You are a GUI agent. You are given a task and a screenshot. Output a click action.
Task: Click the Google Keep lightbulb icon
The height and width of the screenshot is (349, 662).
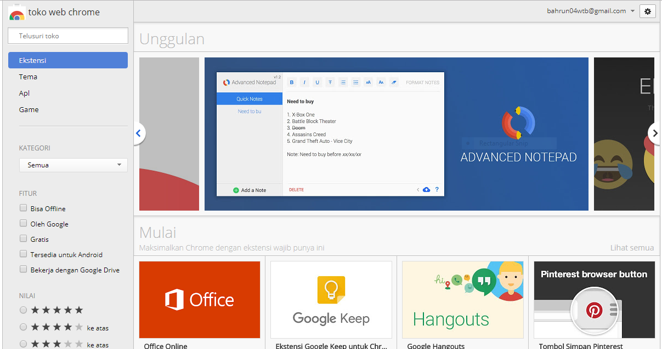331,290
